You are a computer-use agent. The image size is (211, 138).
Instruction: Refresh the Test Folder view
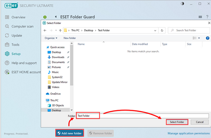click(x=162, y=31)
